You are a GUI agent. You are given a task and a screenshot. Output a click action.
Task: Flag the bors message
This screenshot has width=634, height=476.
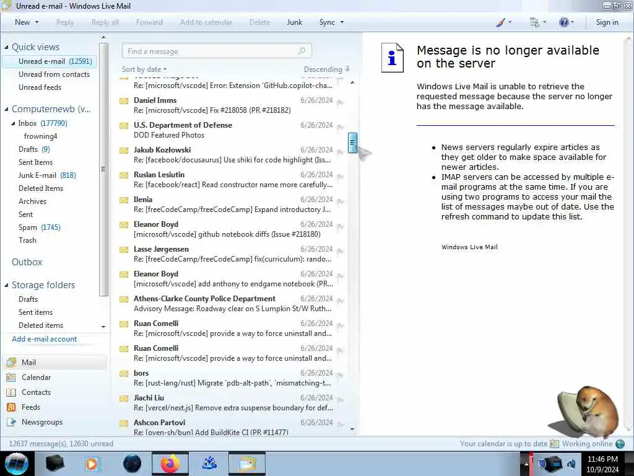340,375
